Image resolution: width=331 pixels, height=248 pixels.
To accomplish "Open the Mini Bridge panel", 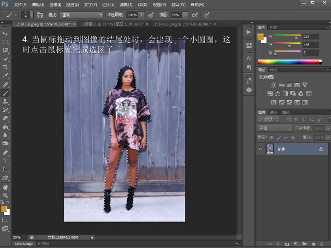I will point(24,244).
